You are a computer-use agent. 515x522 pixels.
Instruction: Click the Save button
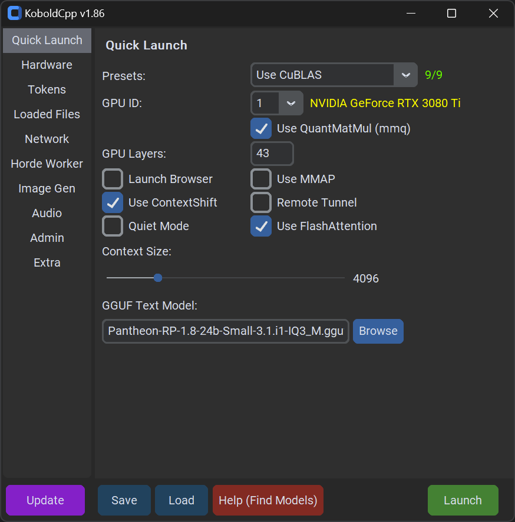pos(124,500)
